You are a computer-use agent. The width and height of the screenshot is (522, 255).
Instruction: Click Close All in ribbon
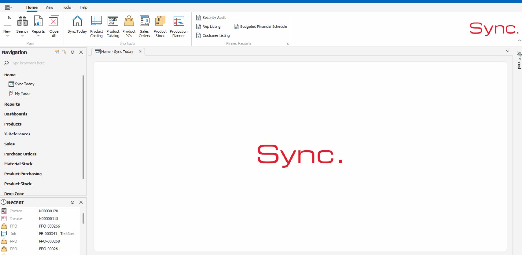click(54, 27)
